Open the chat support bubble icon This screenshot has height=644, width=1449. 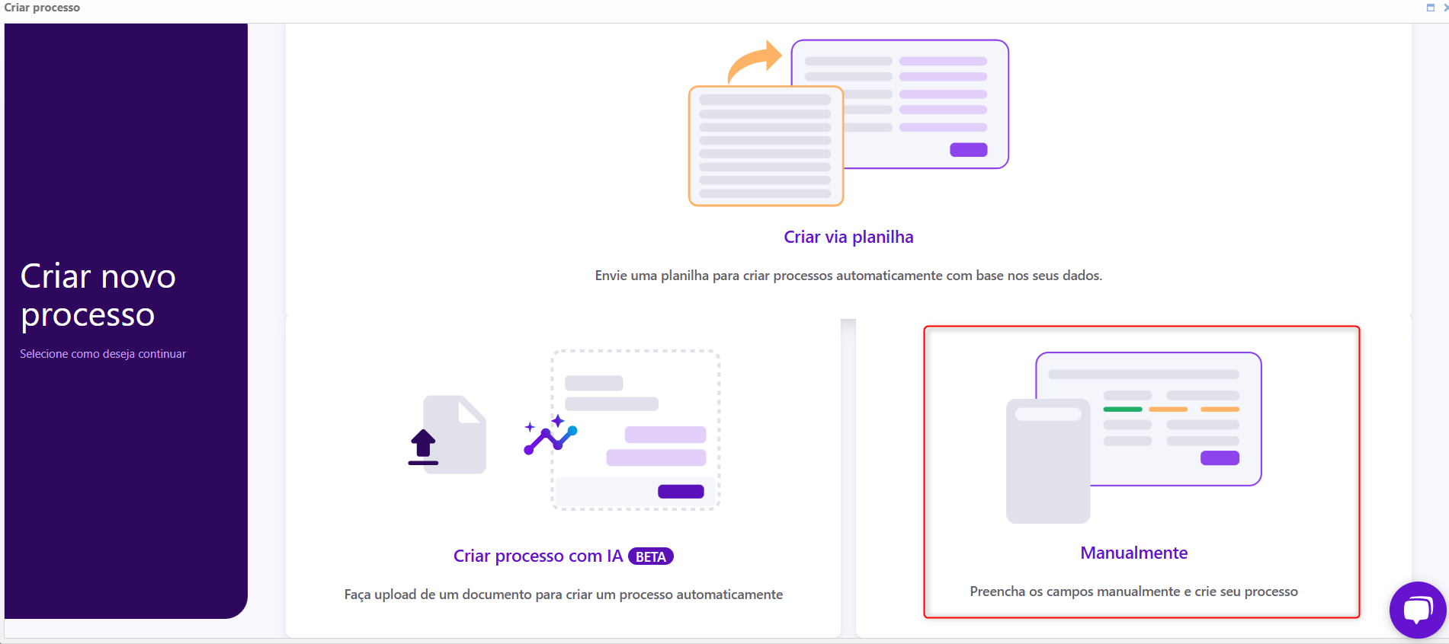point(1417,610)
